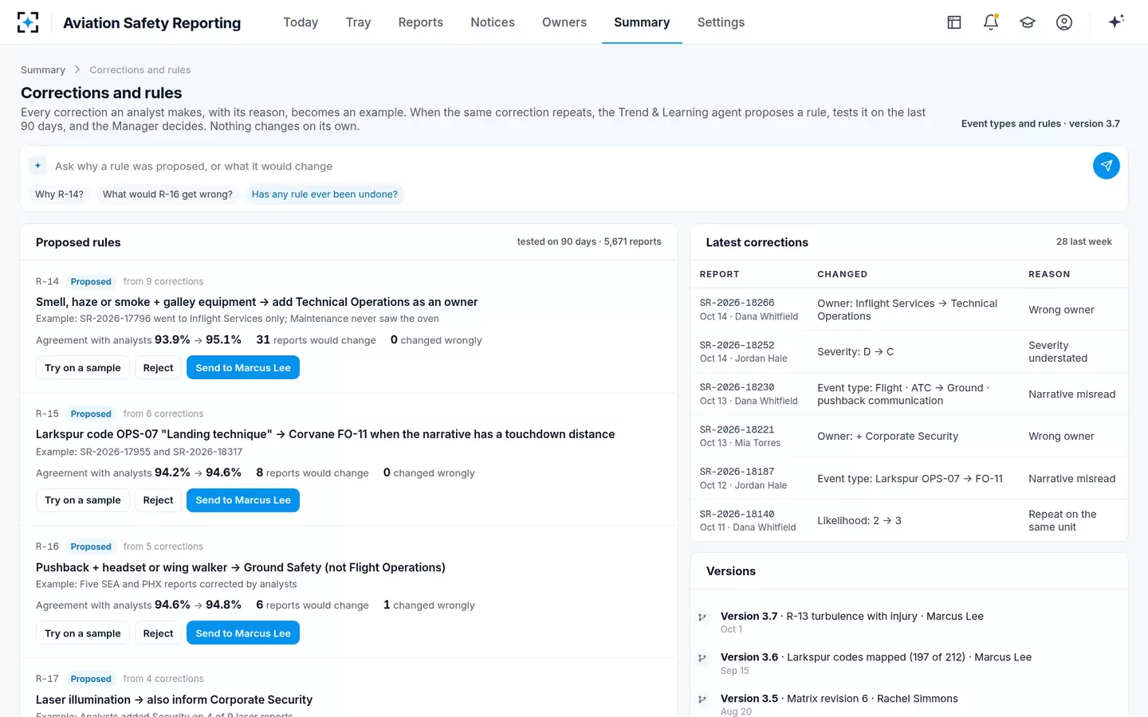Image resolution: width=1148 pixels, height=717 pixels.
Task: Click the graduation cap learning icon
Action: coord(1028,22)
